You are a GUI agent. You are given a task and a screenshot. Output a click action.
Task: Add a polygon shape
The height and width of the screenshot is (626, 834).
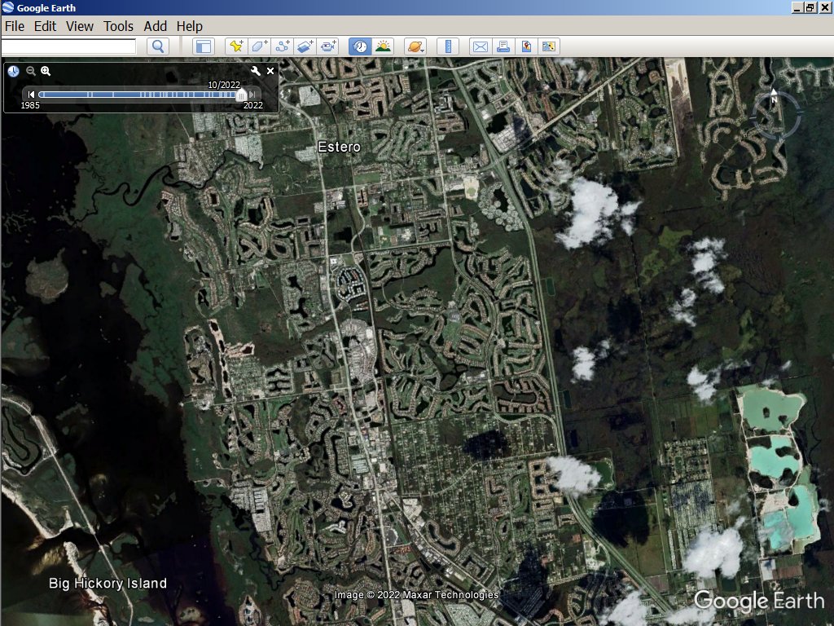(259, 46)
